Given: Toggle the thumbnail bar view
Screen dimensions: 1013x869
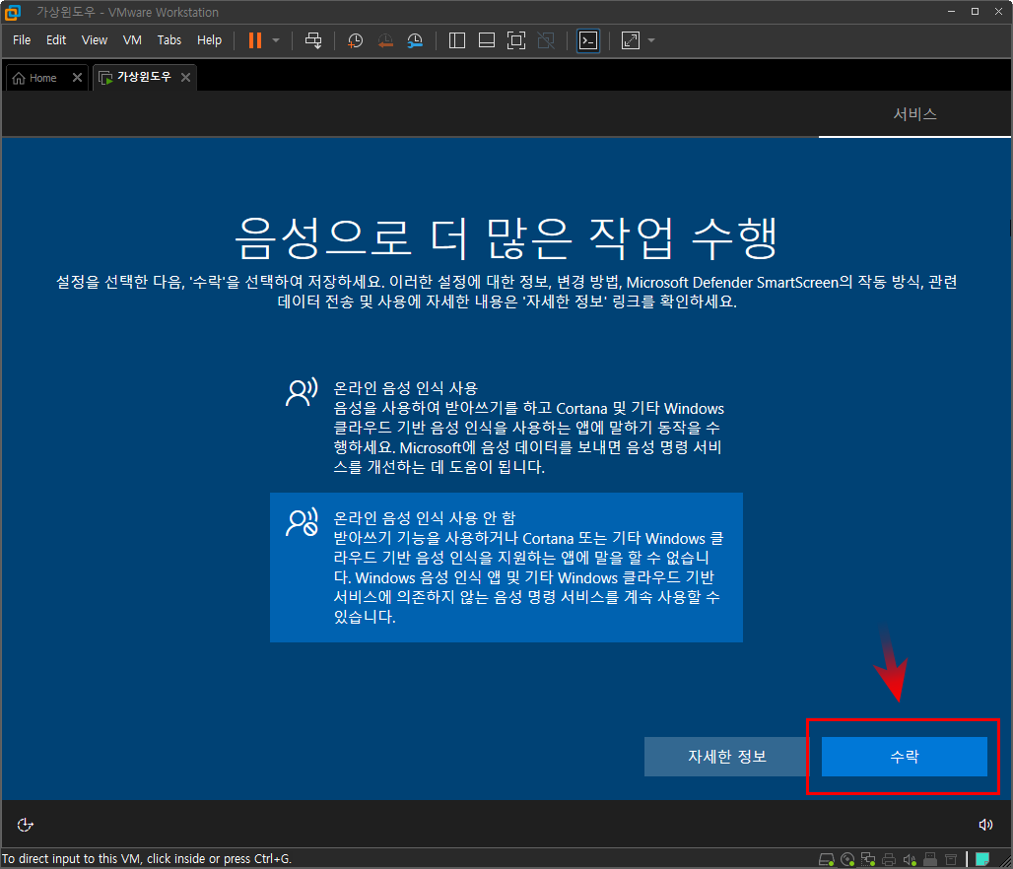Looking at the screenshot, I should click(x=487, y=40).
